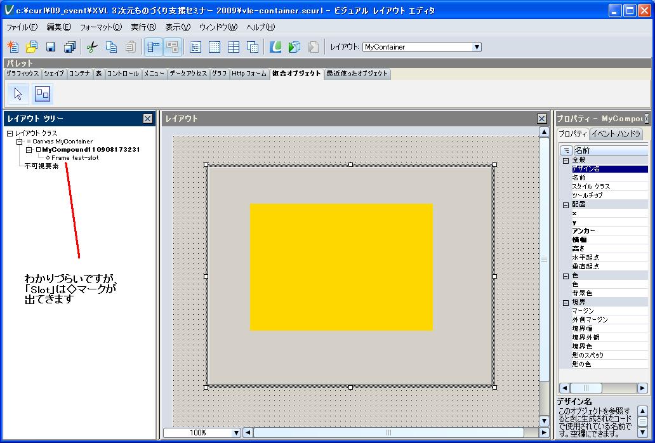Open the 100% zoom dropdown
Image resolution: width=655 pixels, height=443 pixels.
(236, 433)
